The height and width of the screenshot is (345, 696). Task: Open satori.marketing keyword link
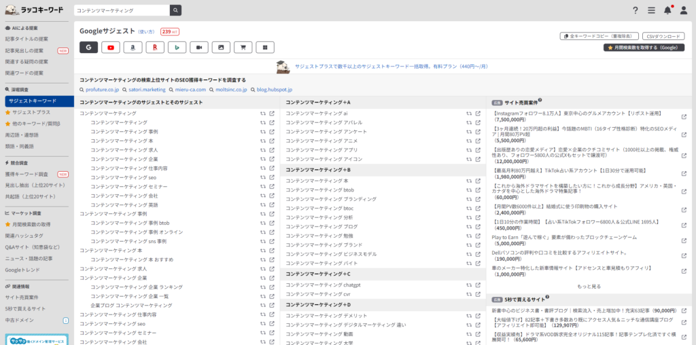(147, 90)
